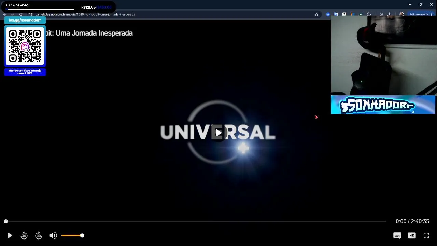The height and width of the screenshot is (246, 437).
Task: Reload the page
Action: click(x=21, y=14)
